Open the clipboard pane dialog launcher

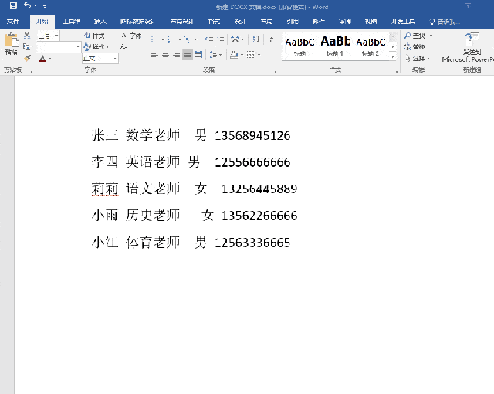click(x=32, y=72)
